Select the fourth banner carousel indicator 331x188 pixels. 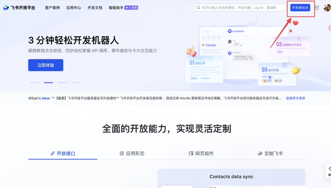click(x=76, y=83)
